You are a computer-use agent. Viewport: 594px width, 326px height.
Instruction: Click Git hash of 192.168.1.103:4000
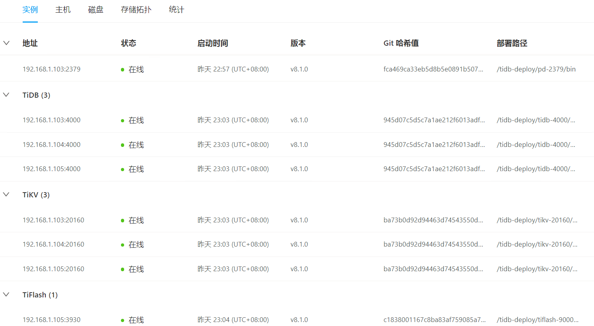(434, 120)
